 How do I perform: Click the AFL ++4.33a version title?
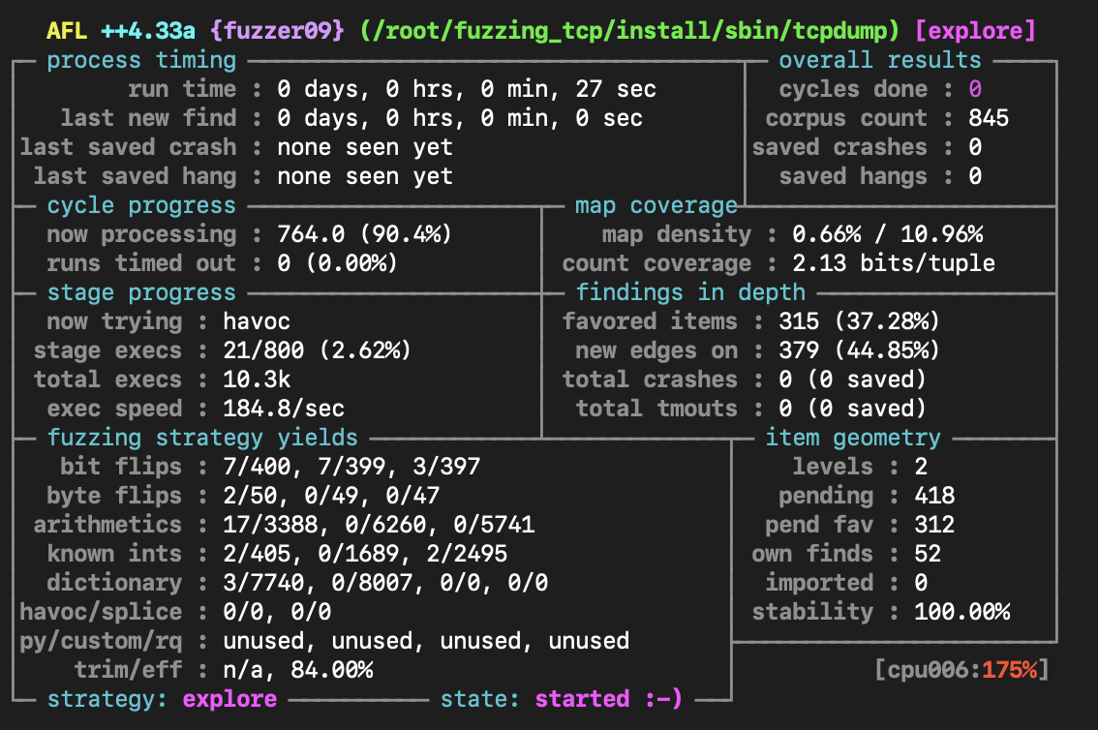point(120,31)
